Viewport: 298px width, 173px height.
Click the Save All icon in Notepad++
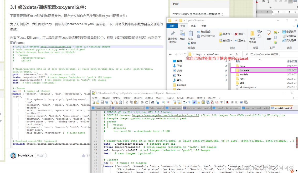click(107, 102)
